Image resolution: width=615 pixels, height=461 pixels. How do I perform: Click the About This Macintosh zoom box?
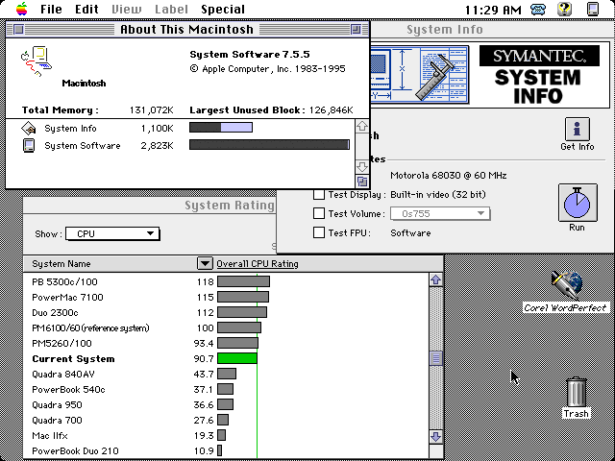(x=356, y=30)
